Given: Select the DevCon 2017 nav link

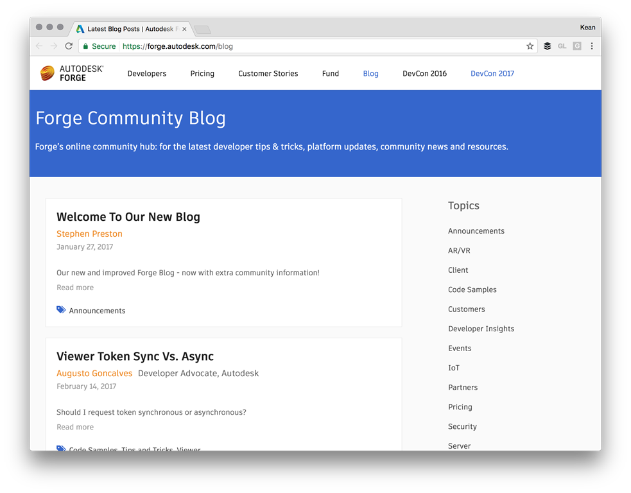Looking at the screenshot, I should coord(492,74).
